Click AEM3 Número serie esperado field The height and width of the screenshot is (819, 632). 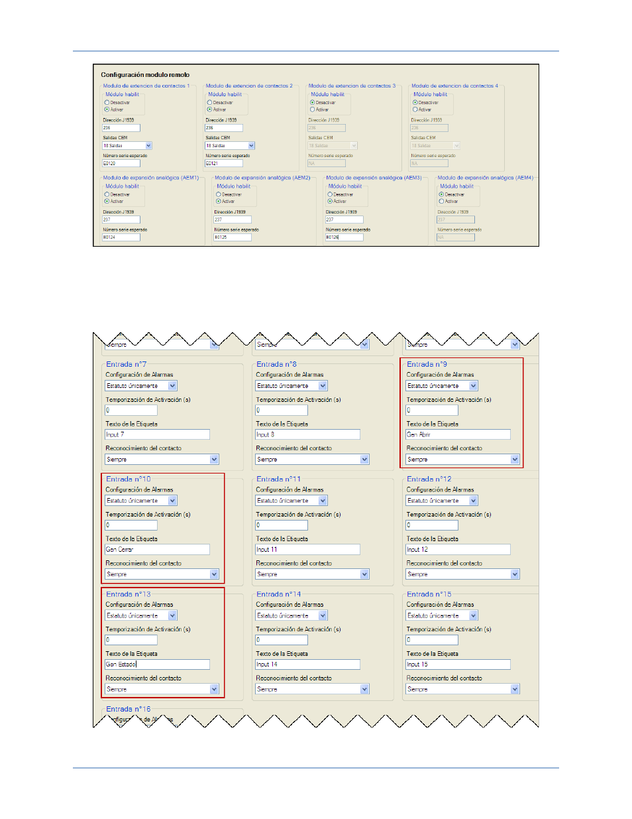click(x=344, y=237)
